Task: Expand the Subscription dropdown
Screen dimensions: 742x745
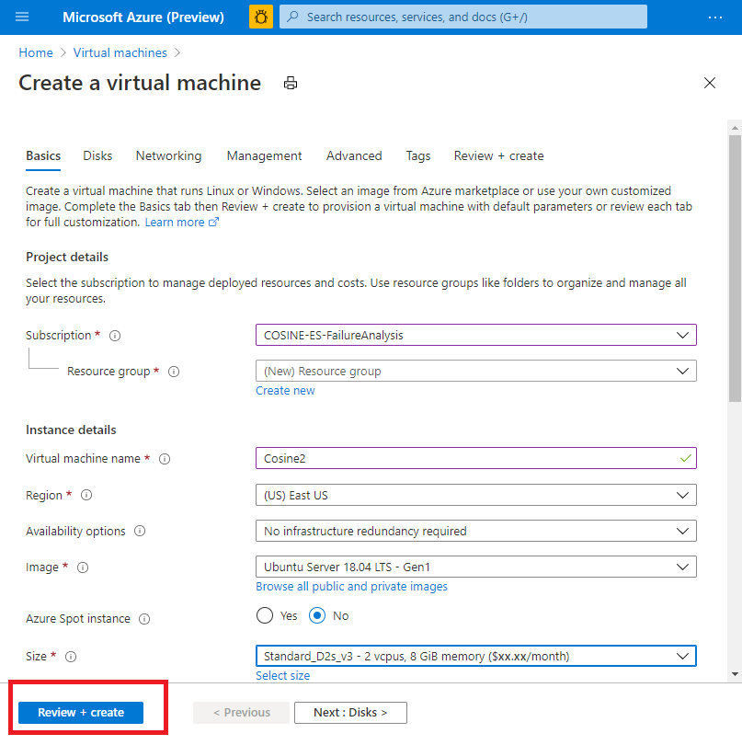Action: click(476, 335)
